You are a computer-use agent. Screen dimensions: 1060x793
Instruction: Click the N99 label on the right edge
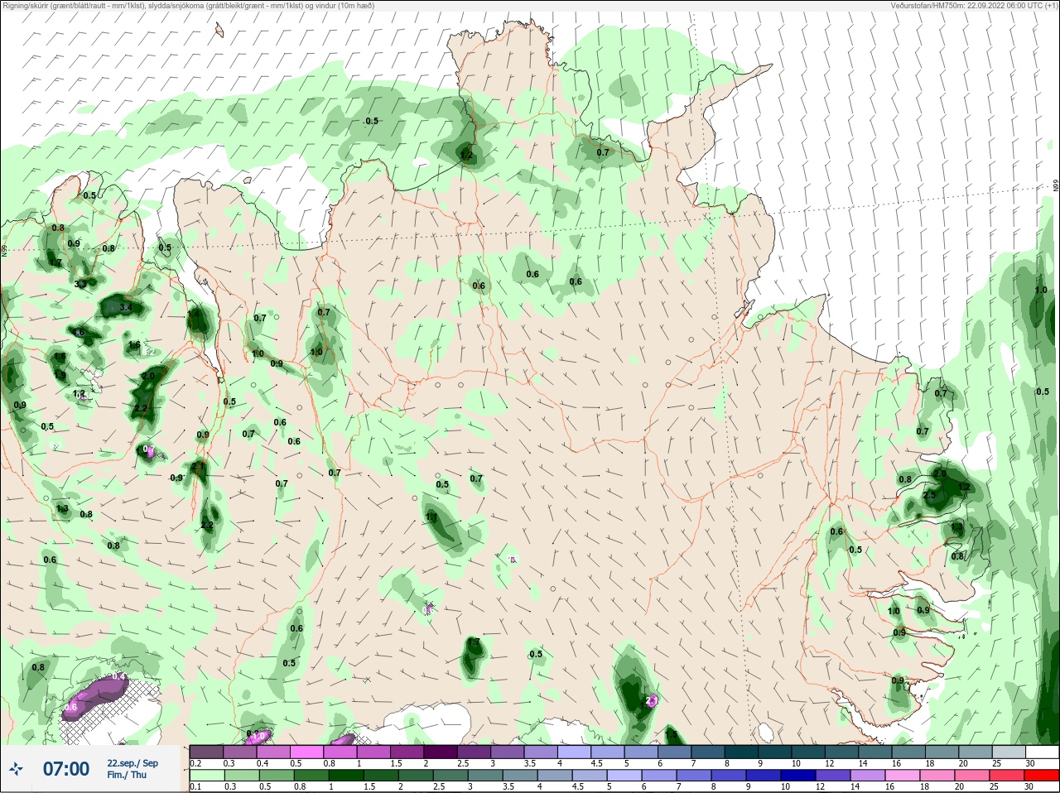click(x=1056, y=186)
